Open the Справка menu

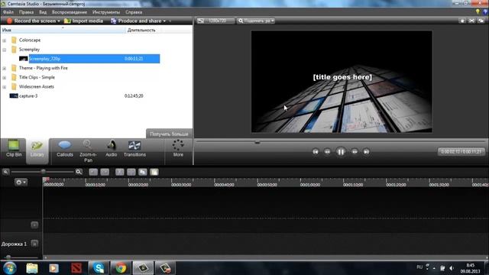134,12
